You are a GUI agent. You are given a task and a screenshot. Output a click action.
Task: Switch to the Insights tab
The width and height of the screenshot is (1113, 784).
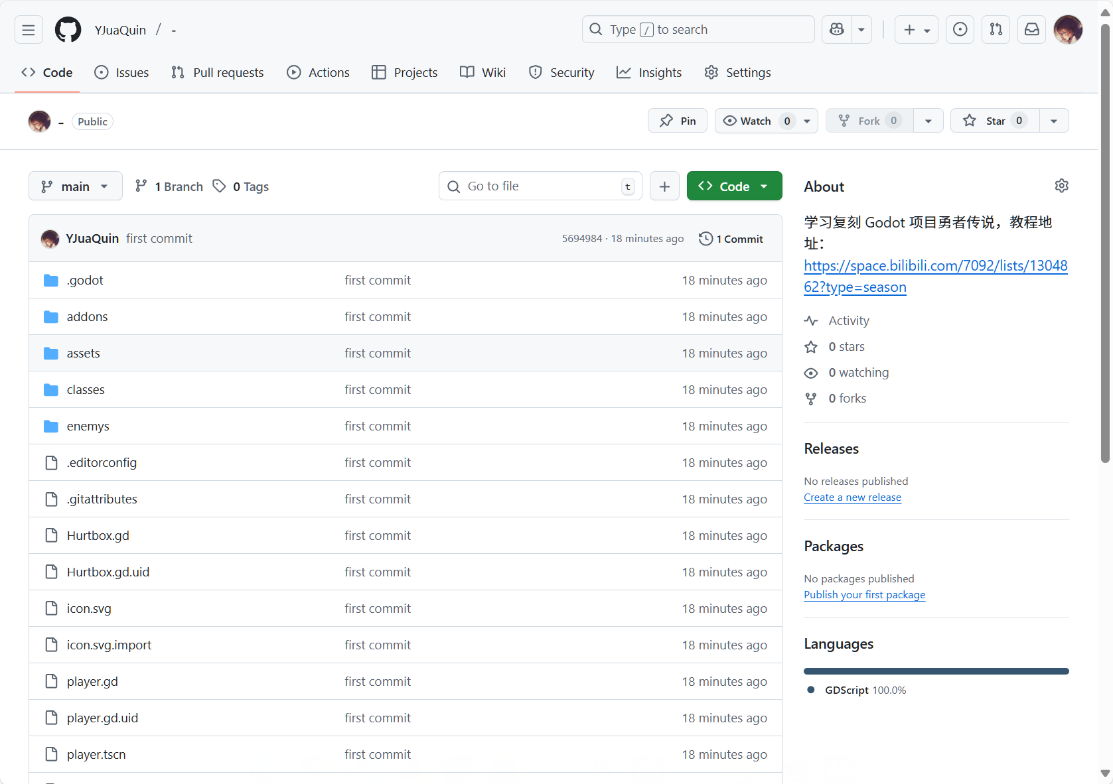pyautogui.click(x=649, y=72)
